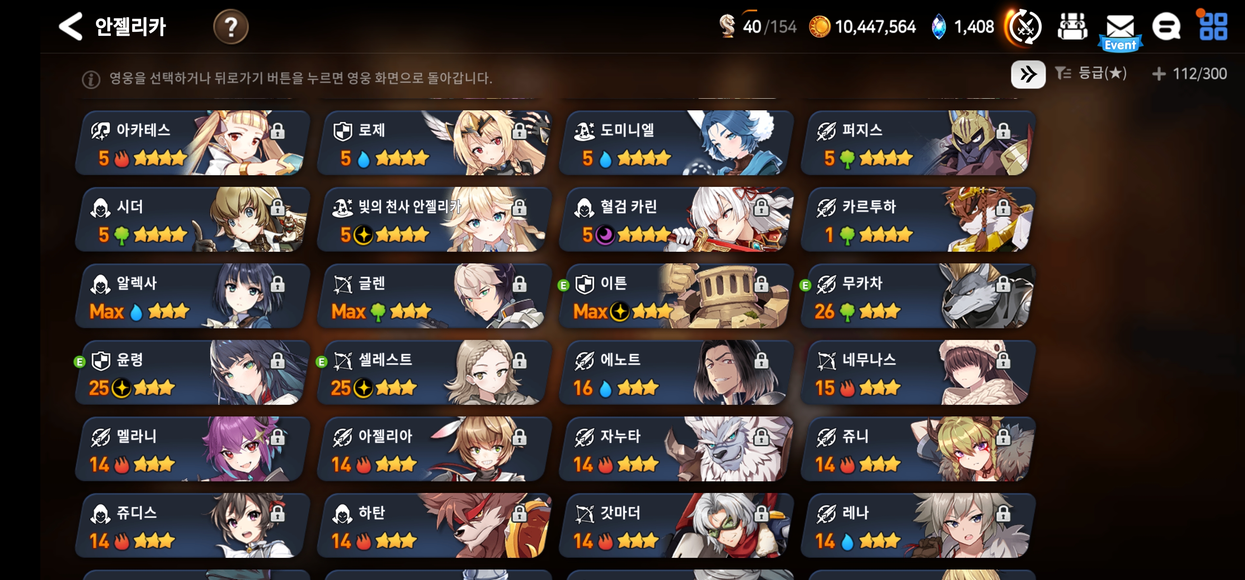This screenshot has height=580, width=1245.
Task: Toggle the lock on 아카테스 card
Action: pyautogui.click(x=277, y=131)
